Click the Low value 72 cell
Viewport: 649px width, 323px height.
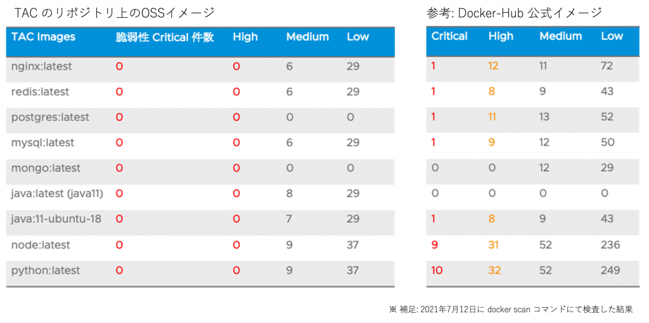pos(607,66)
